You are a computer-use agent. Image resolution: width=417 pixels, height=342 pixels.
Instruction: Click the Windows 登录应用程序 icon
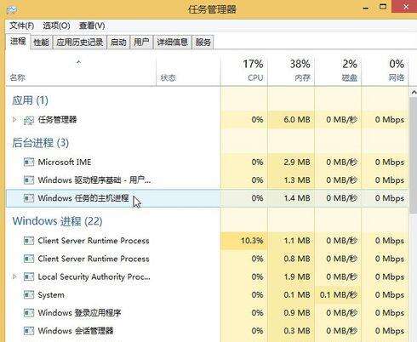coord(29,313)
